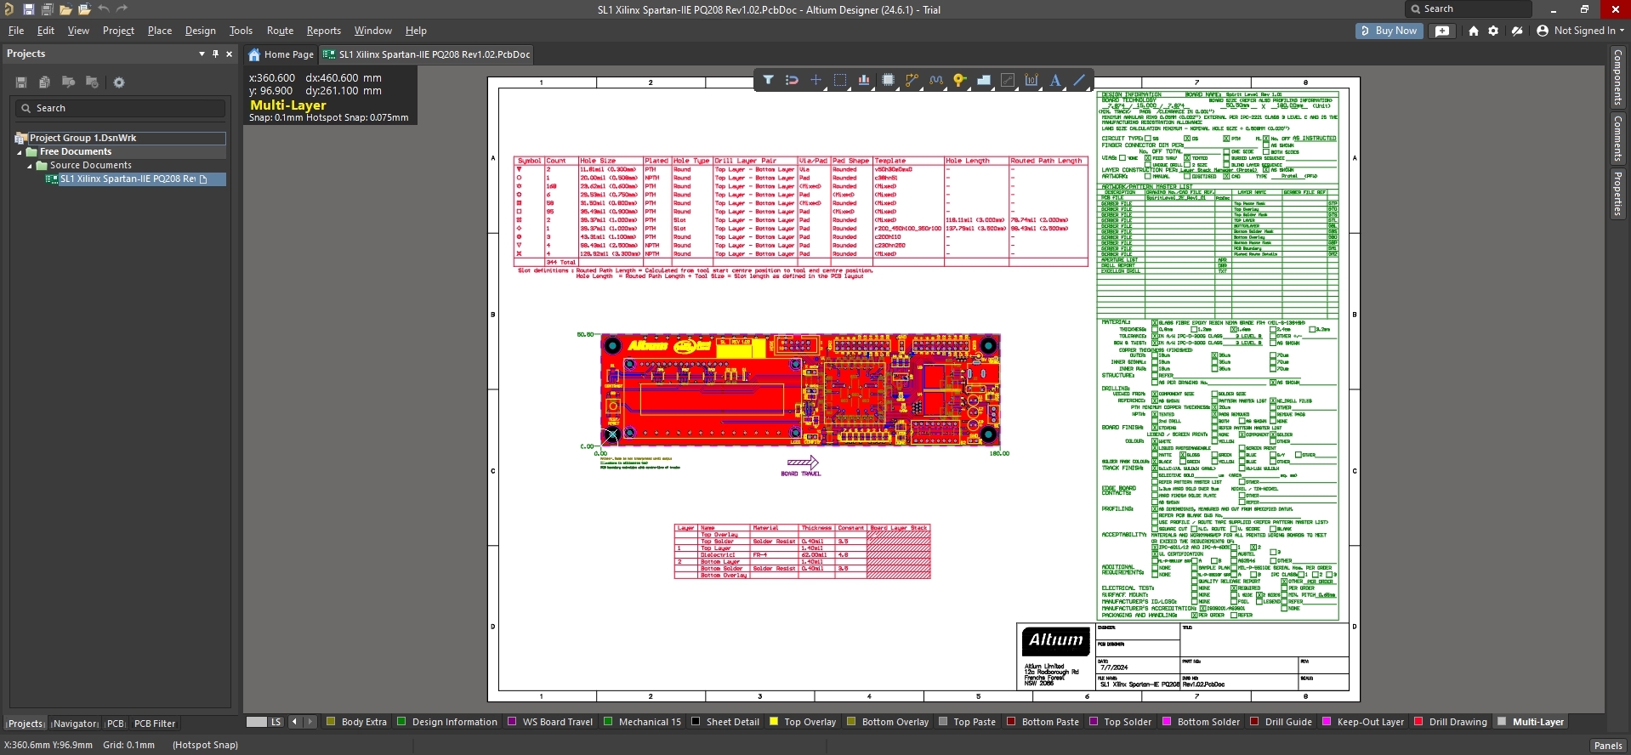Click the LS current layer color swatch
This screenshot has height=755, width=1631.
tap(257, 722)
